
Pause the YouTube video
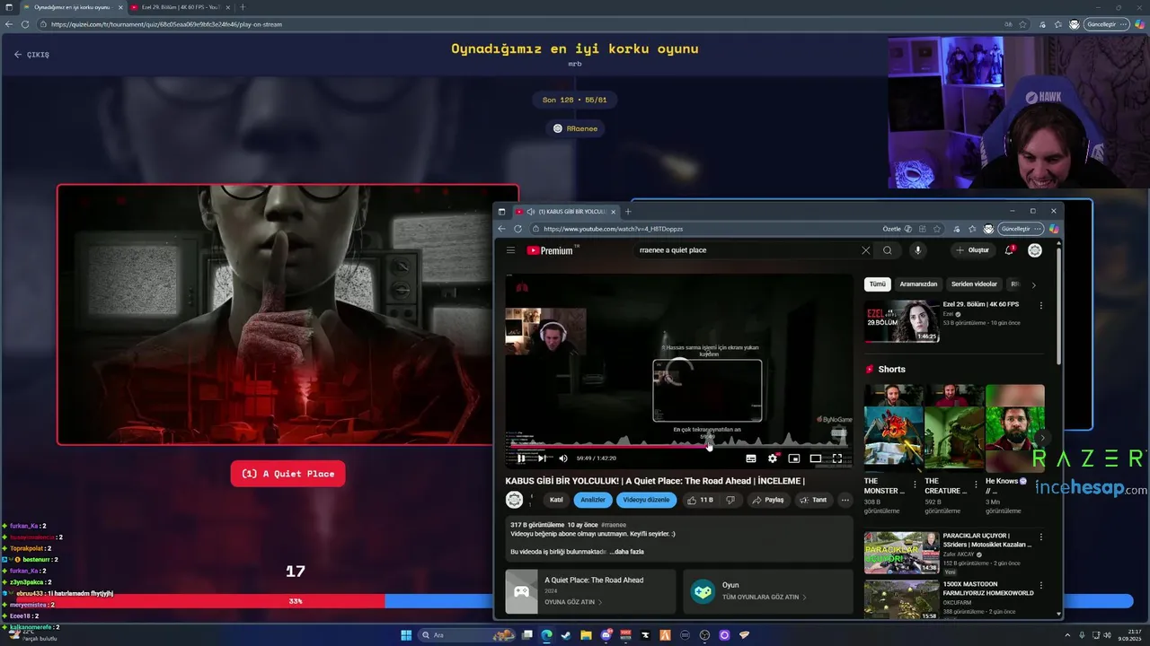[x=521, y=458]
